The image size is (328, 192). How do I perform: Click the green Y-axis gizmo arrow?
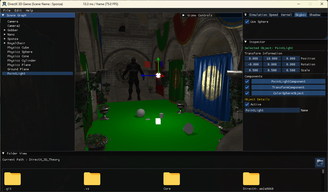pos(158,63)
